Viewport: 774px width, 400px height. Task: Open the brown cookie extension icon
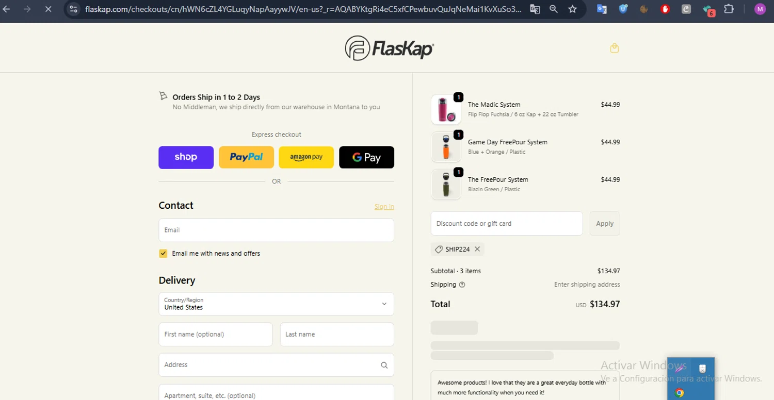643,9
